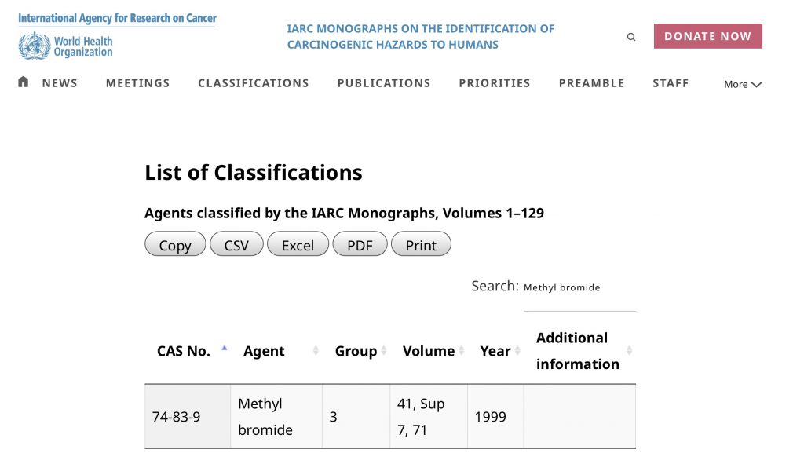Sort by Additional information column arrows
This screenshot has width=804, height=464.
(629, 351)
